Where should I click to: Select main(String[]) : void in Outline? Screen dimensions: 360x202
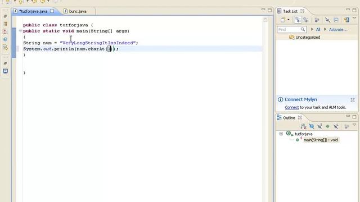click(x=321, y=140)
